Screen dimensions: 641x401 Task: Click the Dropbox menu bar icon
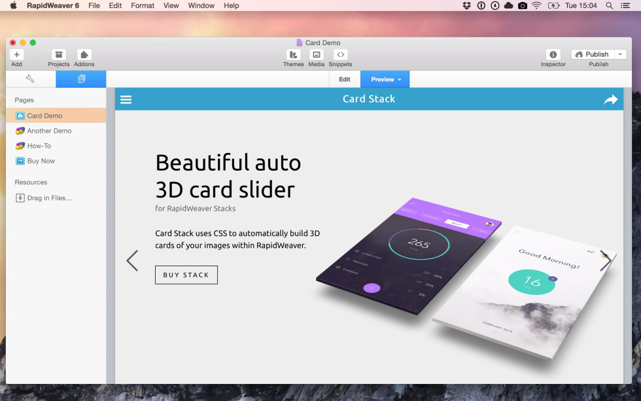pyautogui.click(x=466, y=5)
